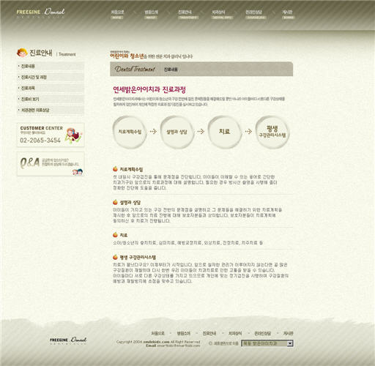This screenshot has width=375, height=366.
Task: Click the apple bullet next to 설명과 상담 heading
Action: click(x=115, y=202)
